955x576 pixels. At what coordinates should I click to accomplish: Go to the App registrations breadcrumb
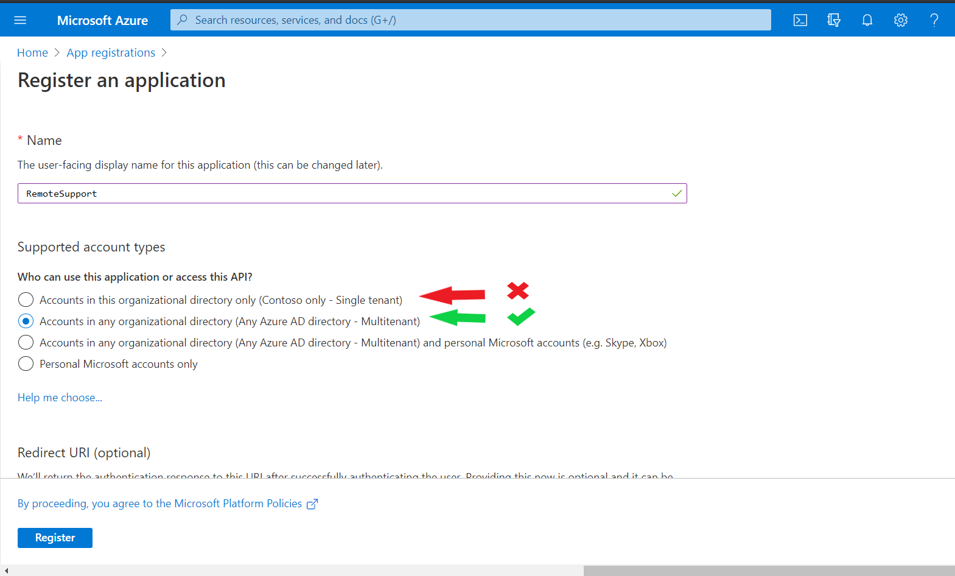pos(111,53)
